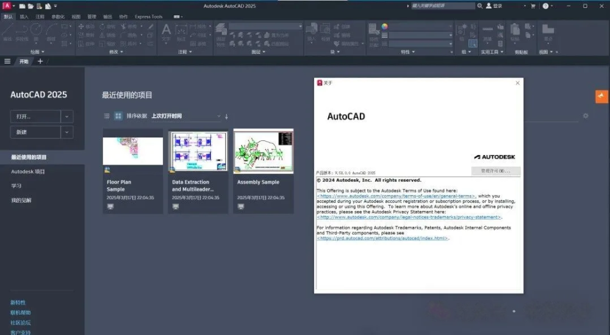Switch to the Manage (管理) ribbon tab

pos(92,16)
